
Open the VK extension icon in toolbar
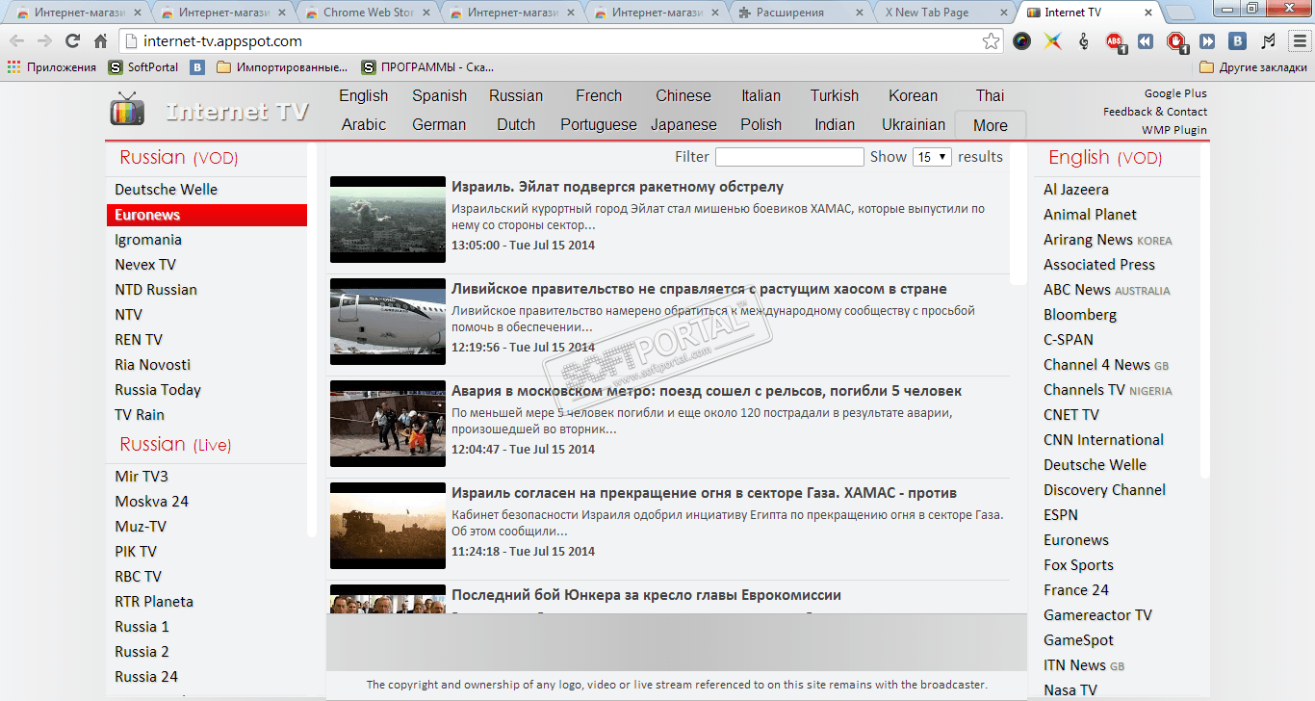pos(1238,41)
